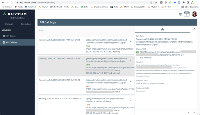
Task: Open the Employee Intranet bookmark
Action: coord(99,7)
